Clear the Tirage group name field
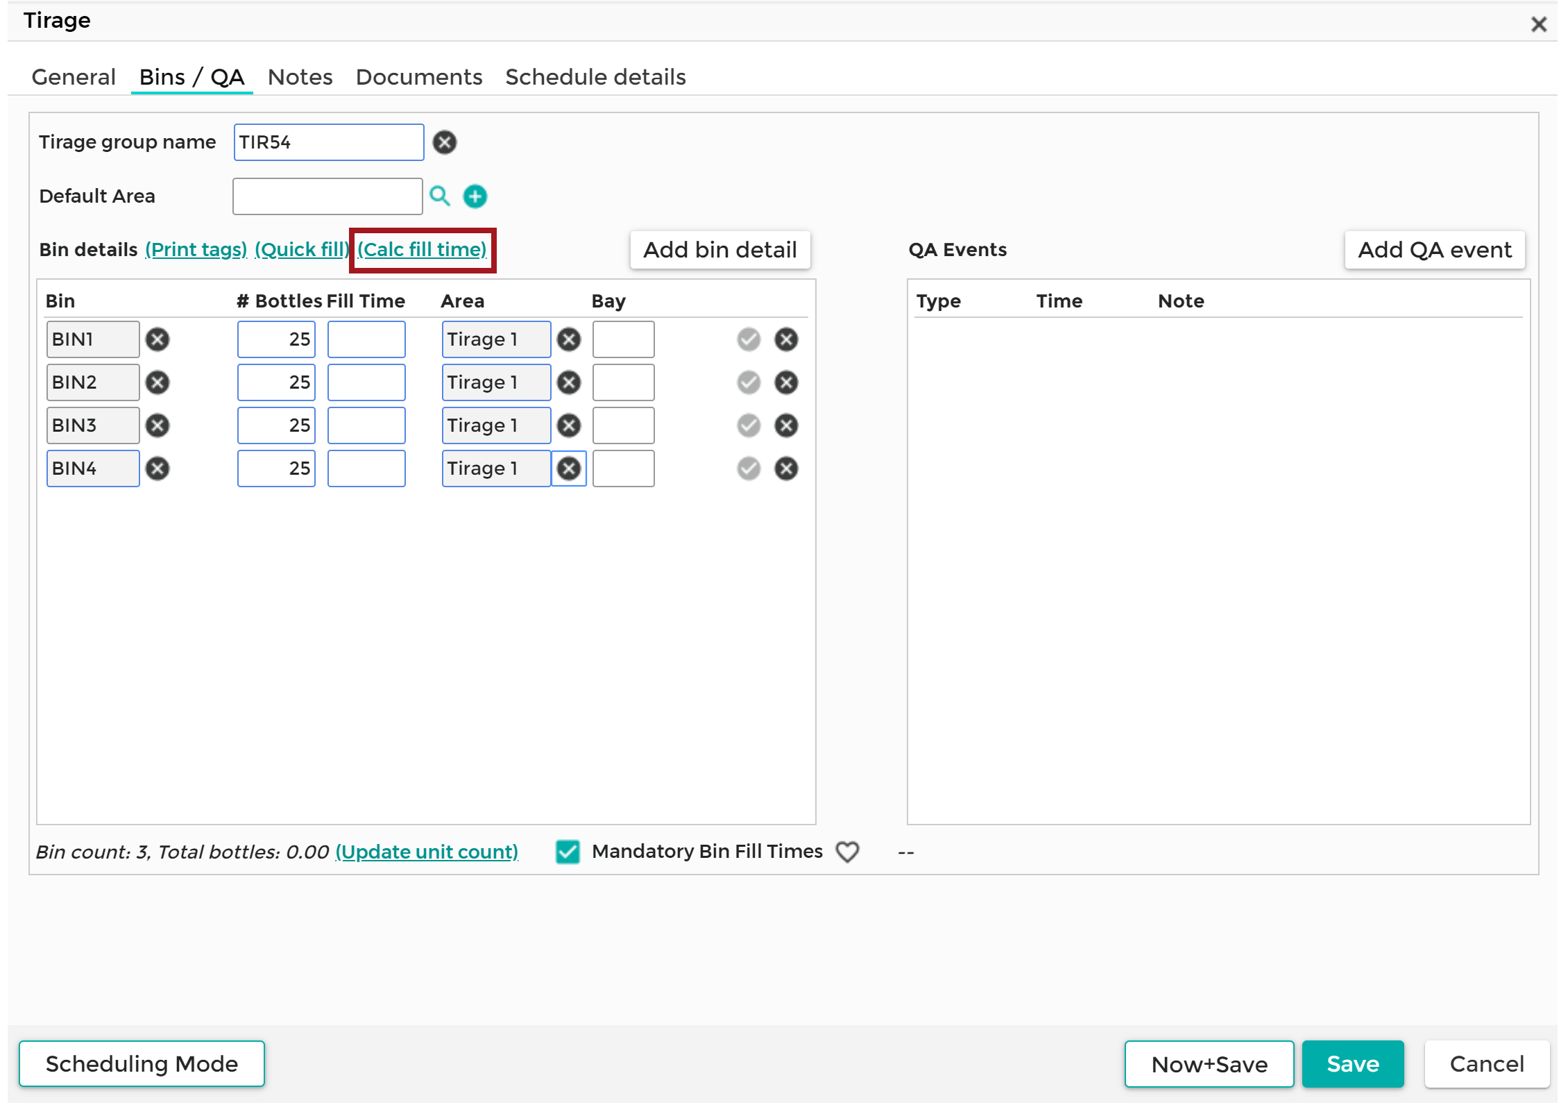 tap(445, 142)
